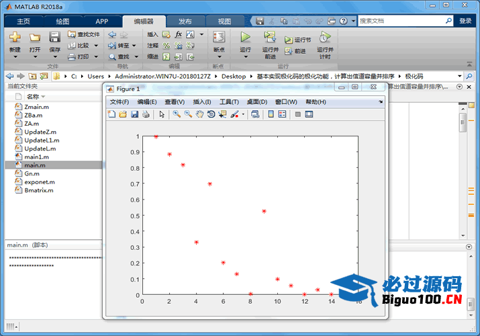The height and width of the screenshot is (336, 480).
Task: Switch to the Home (主页) tab
Action: click(x=23, y=21)
